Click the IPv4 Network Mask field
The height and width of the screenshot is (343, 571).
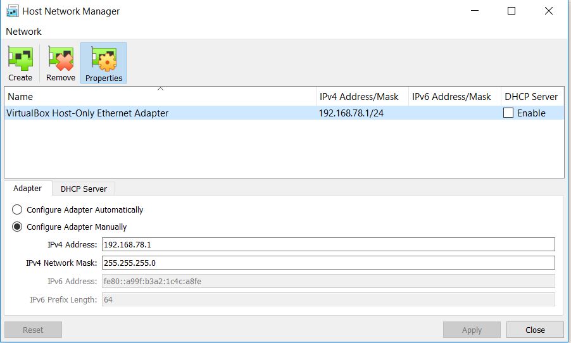328,263
